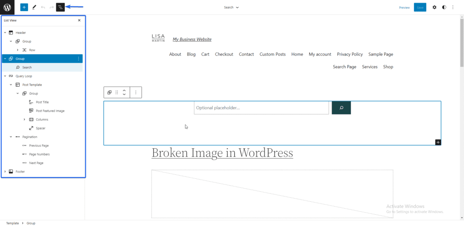The height and width of the screenshot is (226, 464).
Task: Open the Settings gear icon
Action: click(x=434, y=7)
